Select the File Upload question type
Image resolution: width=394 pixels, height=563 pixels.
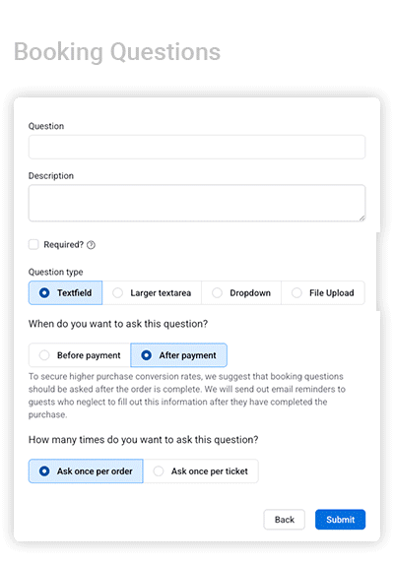click(x=322, y=292)
